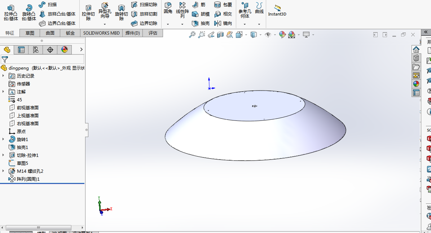Open the Hole Wizard tool (异型孔向导)
This screenshot has height=233, width=431.
pyautogui.click(x=105, y=11)
